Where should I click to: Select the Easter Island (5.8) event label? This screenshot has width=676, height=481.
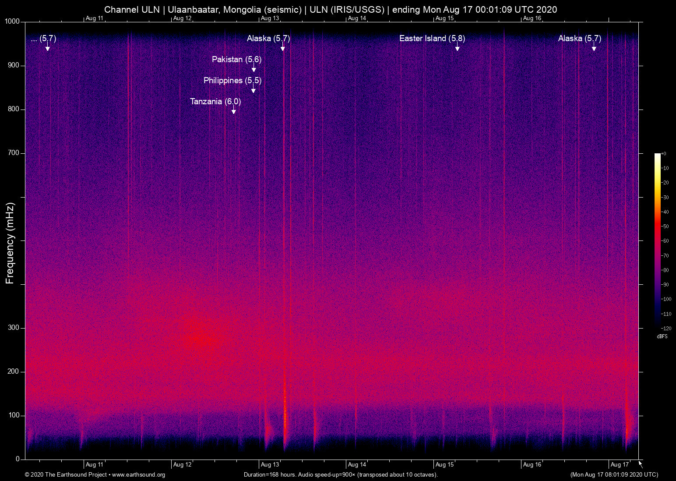click(x=432, y=39)
